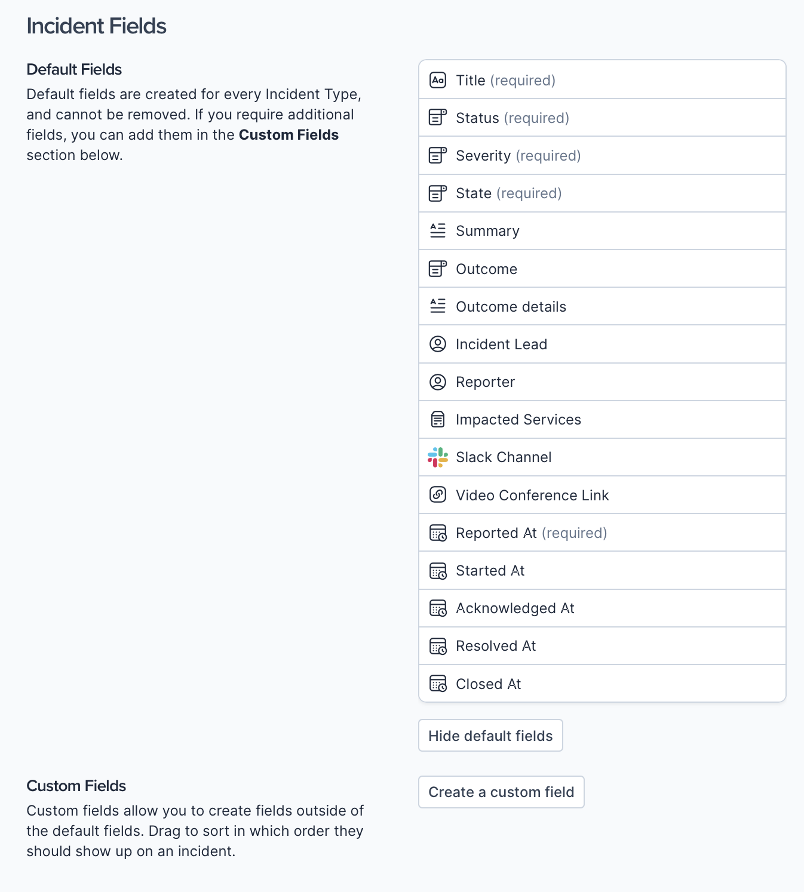
Task: Click the calendar icon beside Reported At
Action: [438, 533]
